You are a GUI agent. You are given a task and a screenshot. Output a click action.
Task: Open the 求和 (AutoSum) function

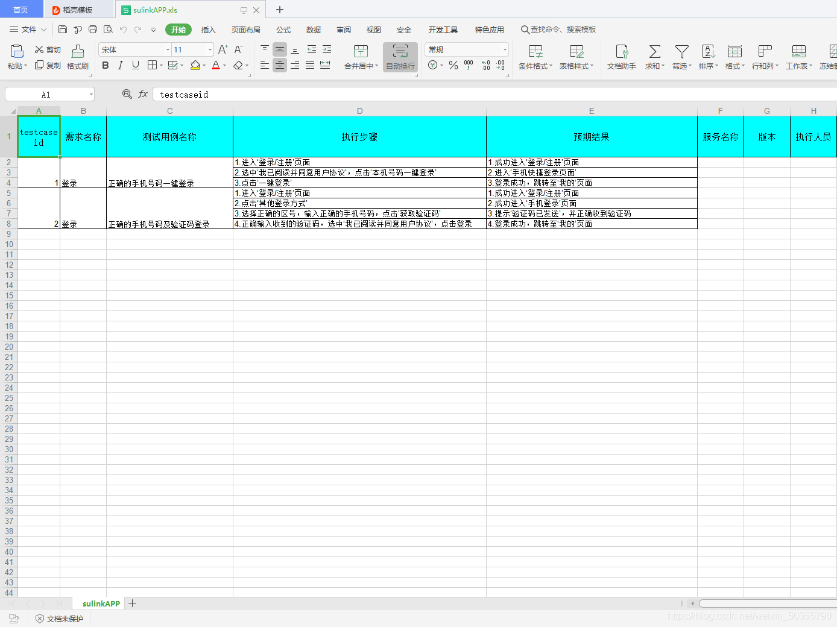click(x=654, y=57)
